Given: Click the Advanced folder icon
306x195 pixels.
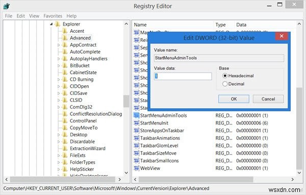Looking at the screenshot, I should tap(65, 38).
